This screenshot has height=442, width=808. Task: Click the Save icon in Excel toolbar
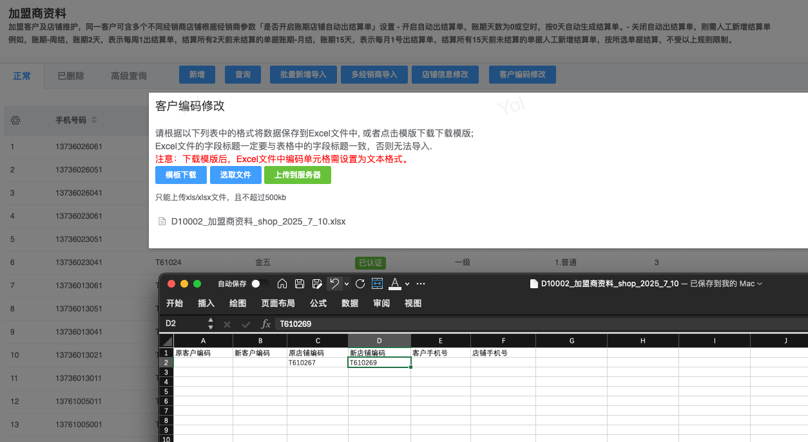pos(300,284)
